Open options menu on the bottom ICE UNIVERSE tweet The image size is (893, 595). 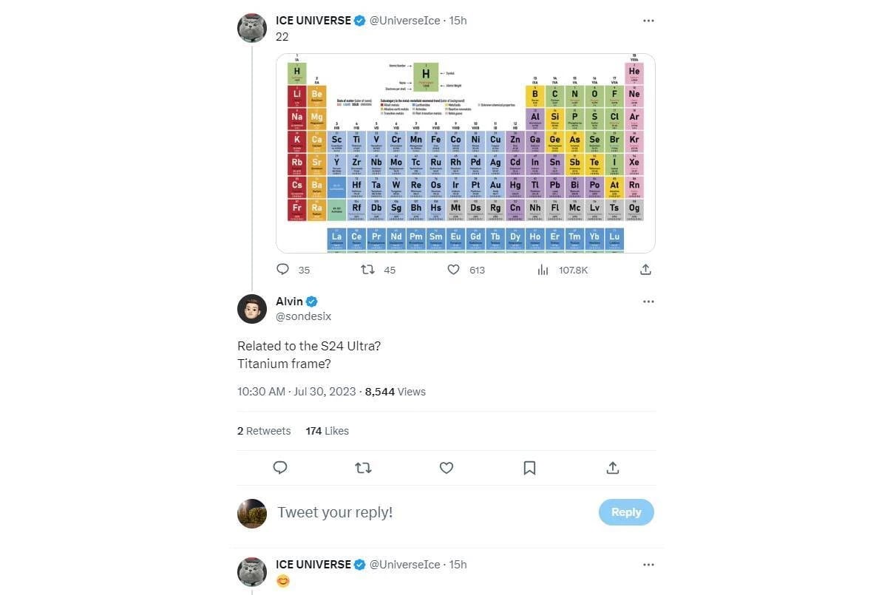pos(648,564)
